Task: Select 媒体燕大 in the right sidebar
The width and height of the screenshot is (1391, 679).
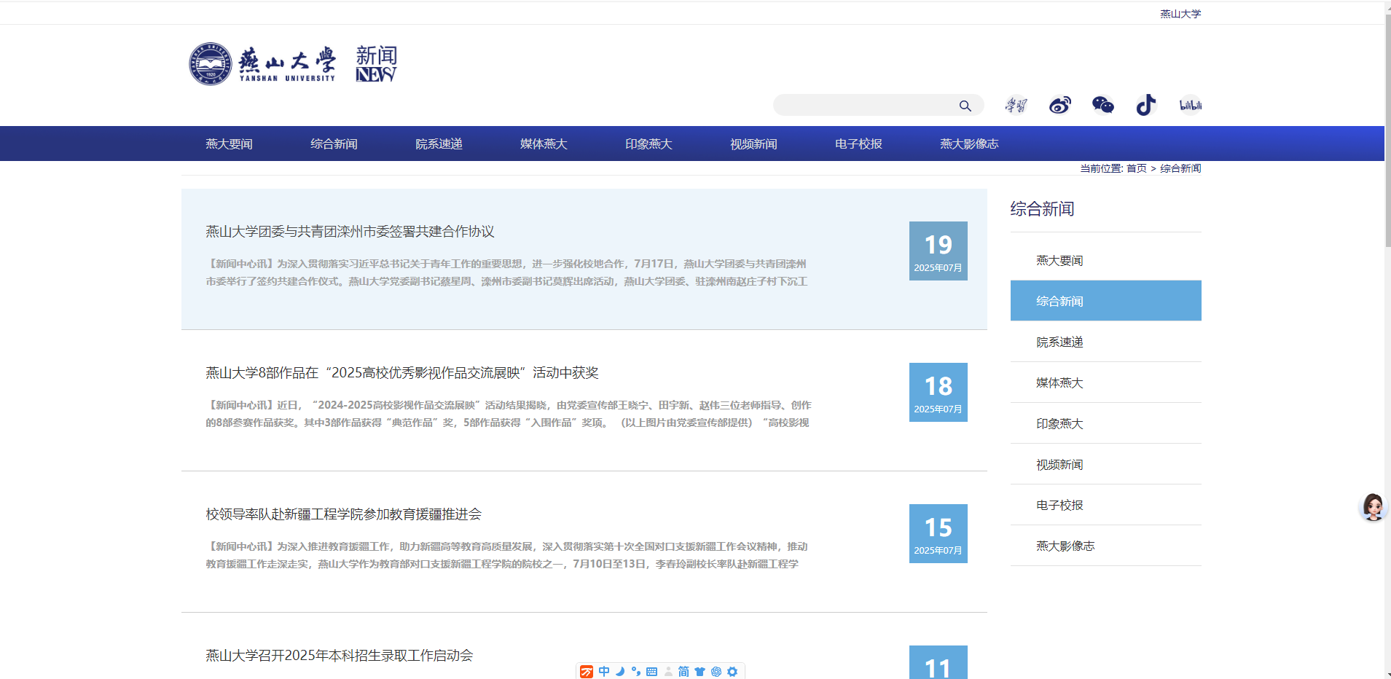Action: point(1059,383)
